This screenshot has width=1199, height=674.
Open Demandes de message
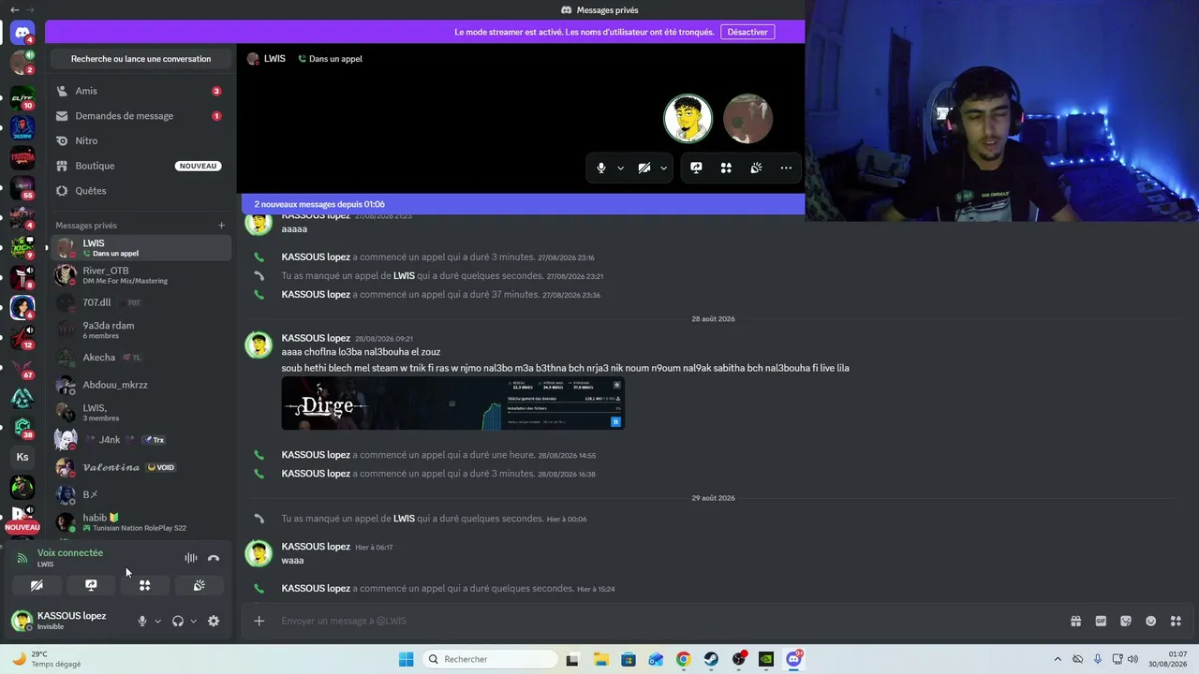140,116
